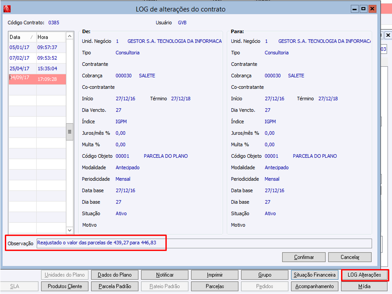Image resolution: width=392 pixels, height=294 pixels.
Task: Open Parcela Padrão
Action: tap(115, 286)
